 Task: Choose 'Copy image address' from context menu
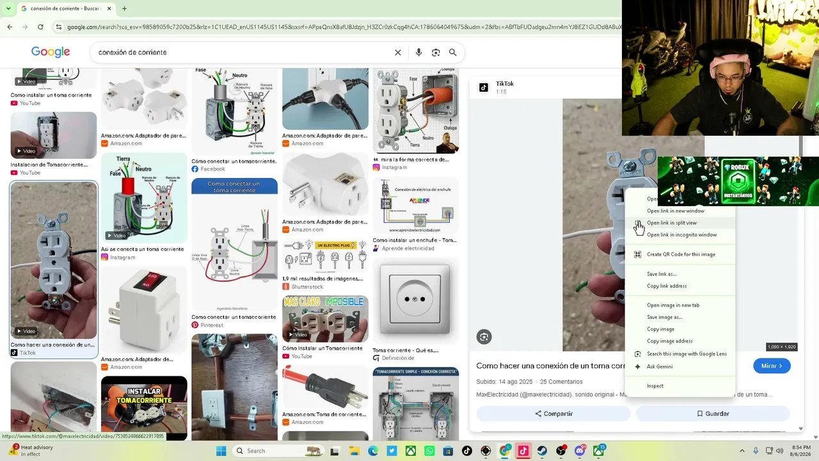(x=670, y=341)
